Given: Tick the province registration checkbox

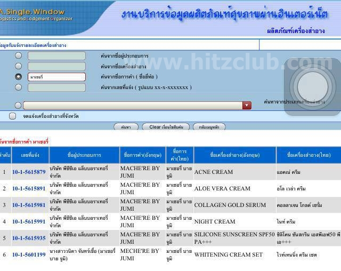Looking at the screenshot, I should [x=13, y=116].
